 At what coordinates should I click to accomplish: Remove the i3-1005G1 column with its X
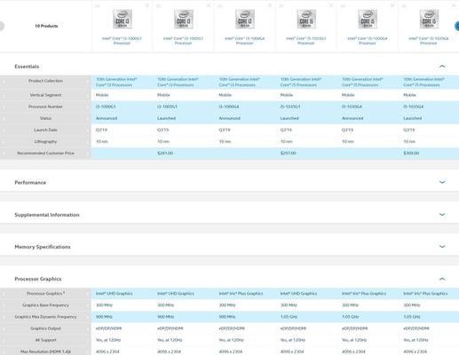pyautogui.click(x=209, y=5)
